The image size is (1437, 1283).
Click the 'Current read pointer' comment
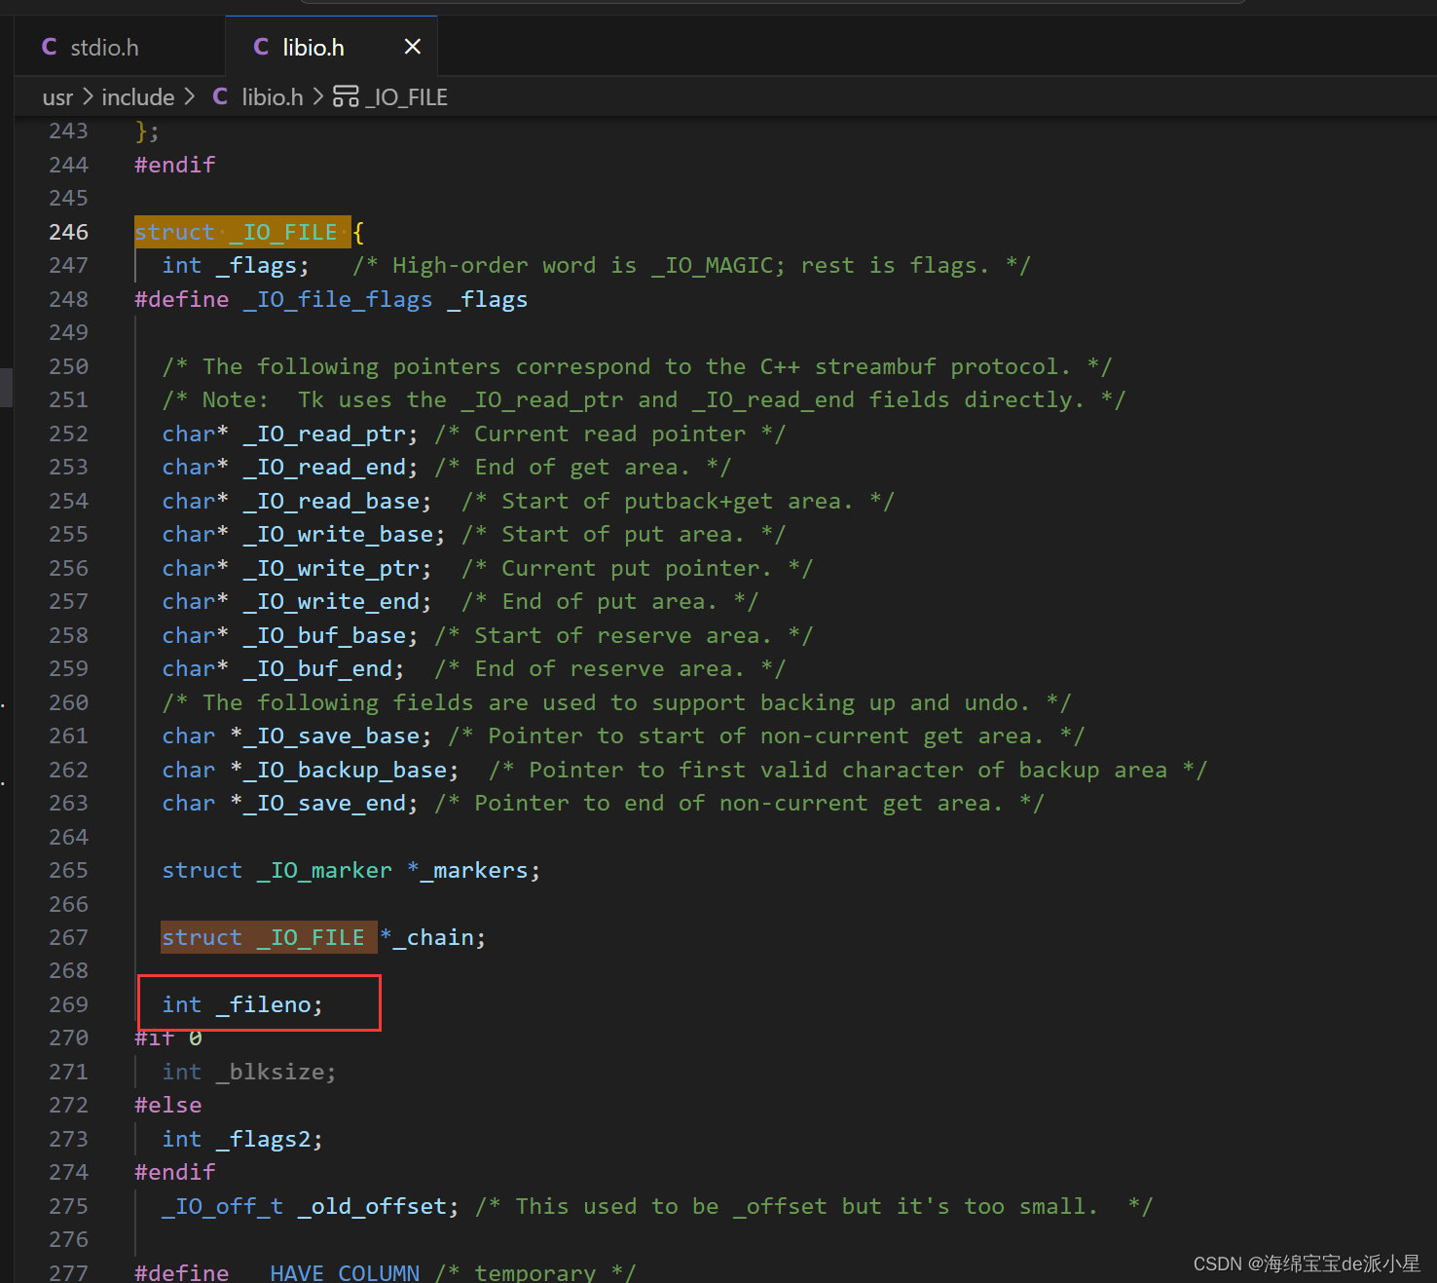click(609, 434)
